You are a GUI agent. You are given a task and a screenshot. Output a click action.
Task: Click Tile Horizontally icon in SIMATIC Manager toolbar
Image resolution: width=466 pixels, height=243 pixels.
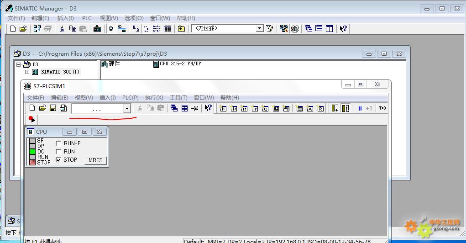319,29
